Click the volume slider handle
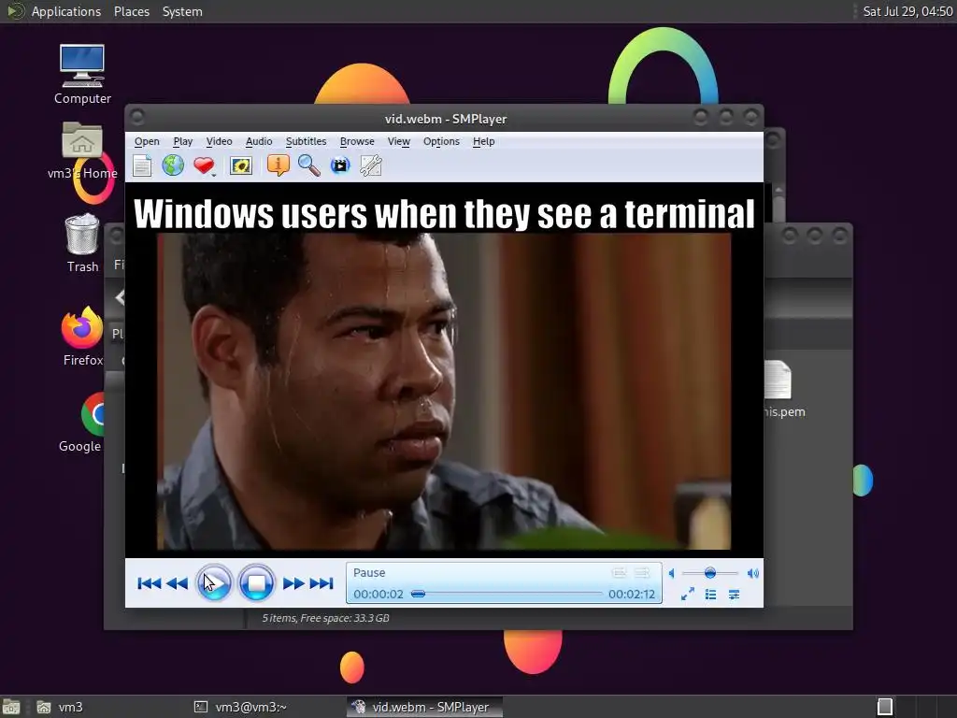The image size is (957, 718). 710,573
